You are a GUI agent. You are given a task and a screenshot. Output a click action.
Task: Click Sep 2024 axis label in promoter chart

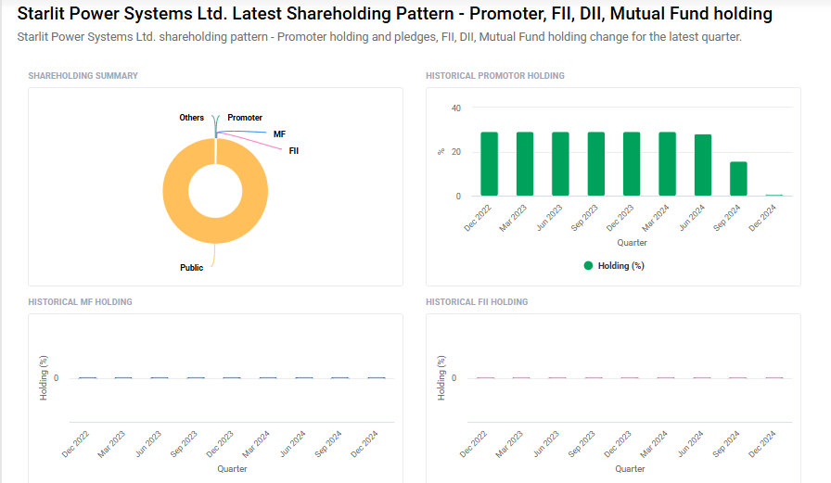pos(726,218)
